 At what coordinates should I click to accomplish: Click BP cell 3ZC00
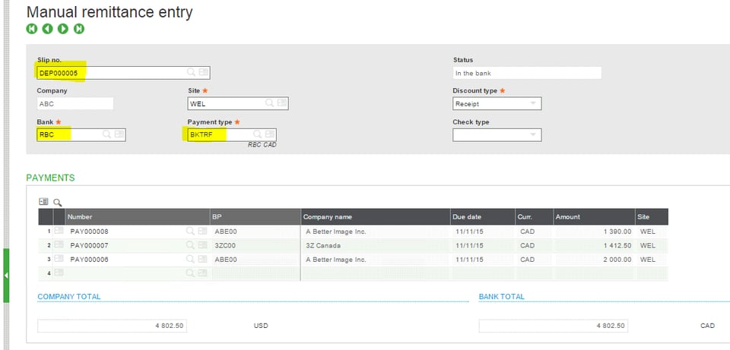point(225,245)
